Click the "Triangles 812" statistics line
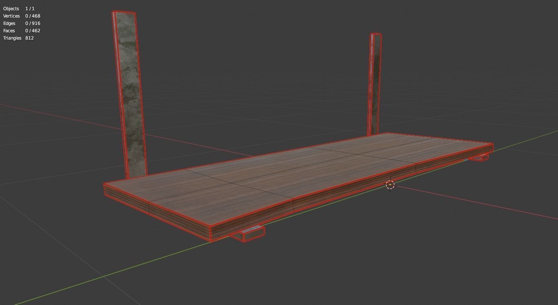 click(18, 38)
